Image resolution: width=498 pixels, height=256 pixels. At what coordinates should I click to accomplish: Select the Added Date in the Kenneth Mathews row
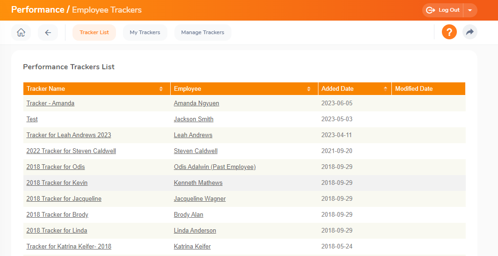coord(337,183)
